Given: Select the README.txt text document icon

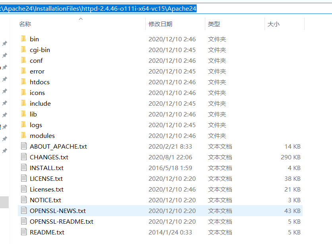Looking at the screenshot, I should tap(25, 232).
